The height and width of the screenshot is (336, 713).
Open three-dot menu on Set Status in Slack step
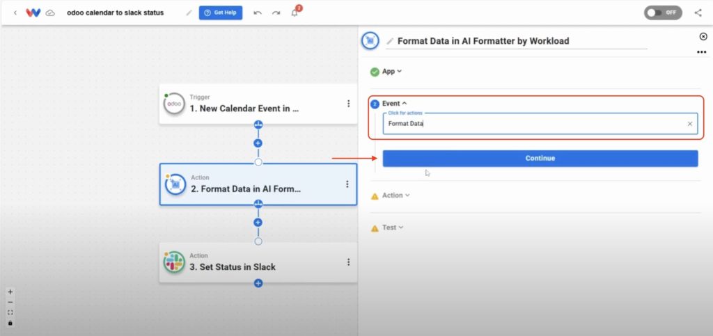(x=348, y=262)
